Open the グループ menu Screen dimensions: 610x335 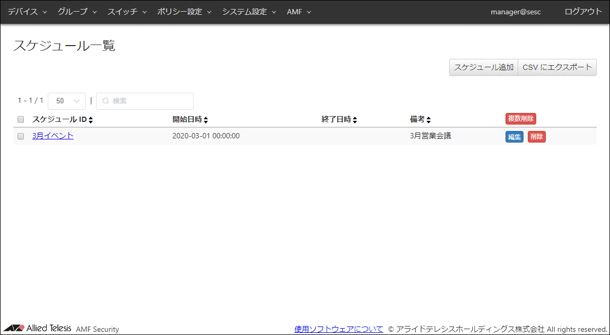tap(77, 12)
